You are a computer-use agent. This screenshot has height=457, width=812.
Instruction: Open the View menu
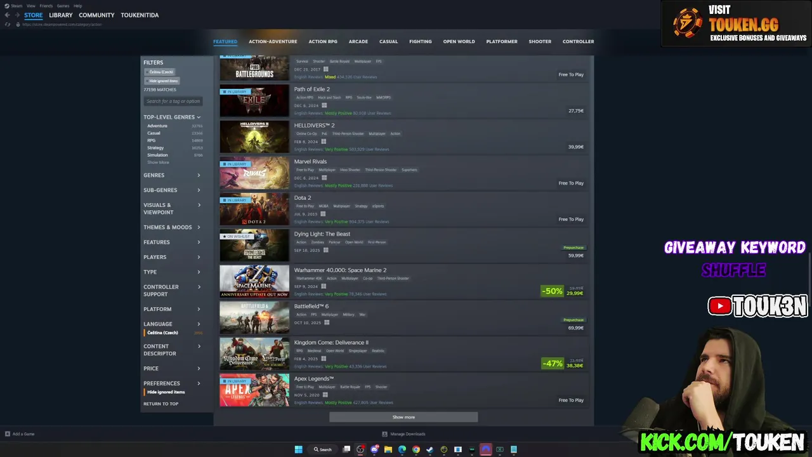[30, 6]
